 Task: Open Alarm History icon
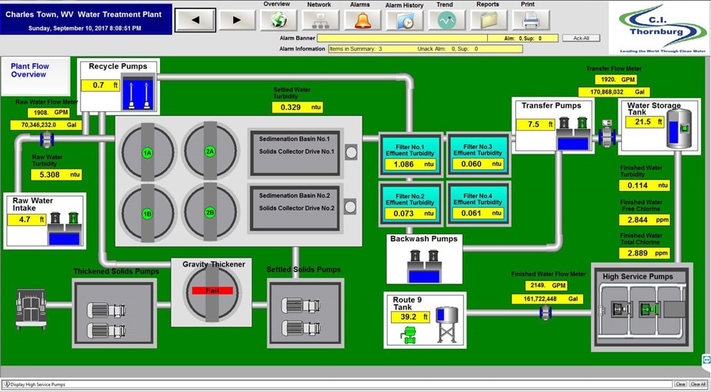(404, 21)
